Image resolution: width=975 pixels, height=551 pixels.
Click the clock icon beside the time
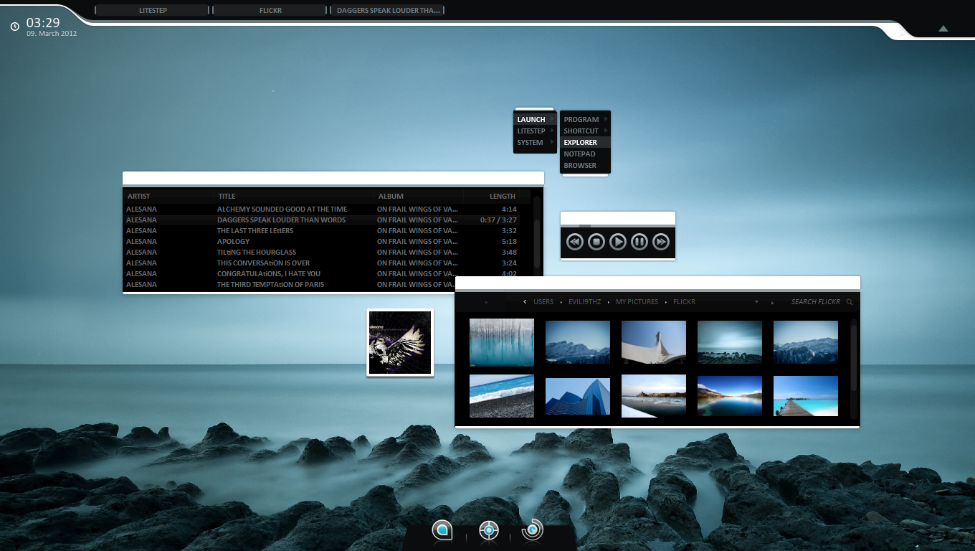[15, 27]
